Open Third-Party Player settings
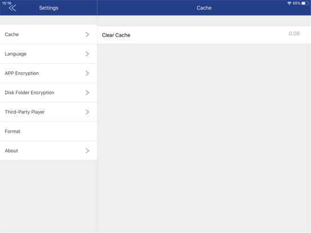This screenshot has width=311, height=233. click(x=48, y=112)
